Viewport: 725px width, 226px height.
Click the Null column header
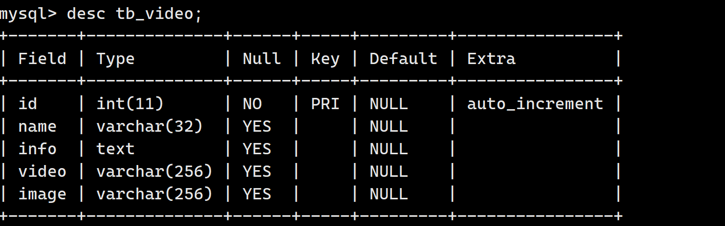(x=262, y=58)
